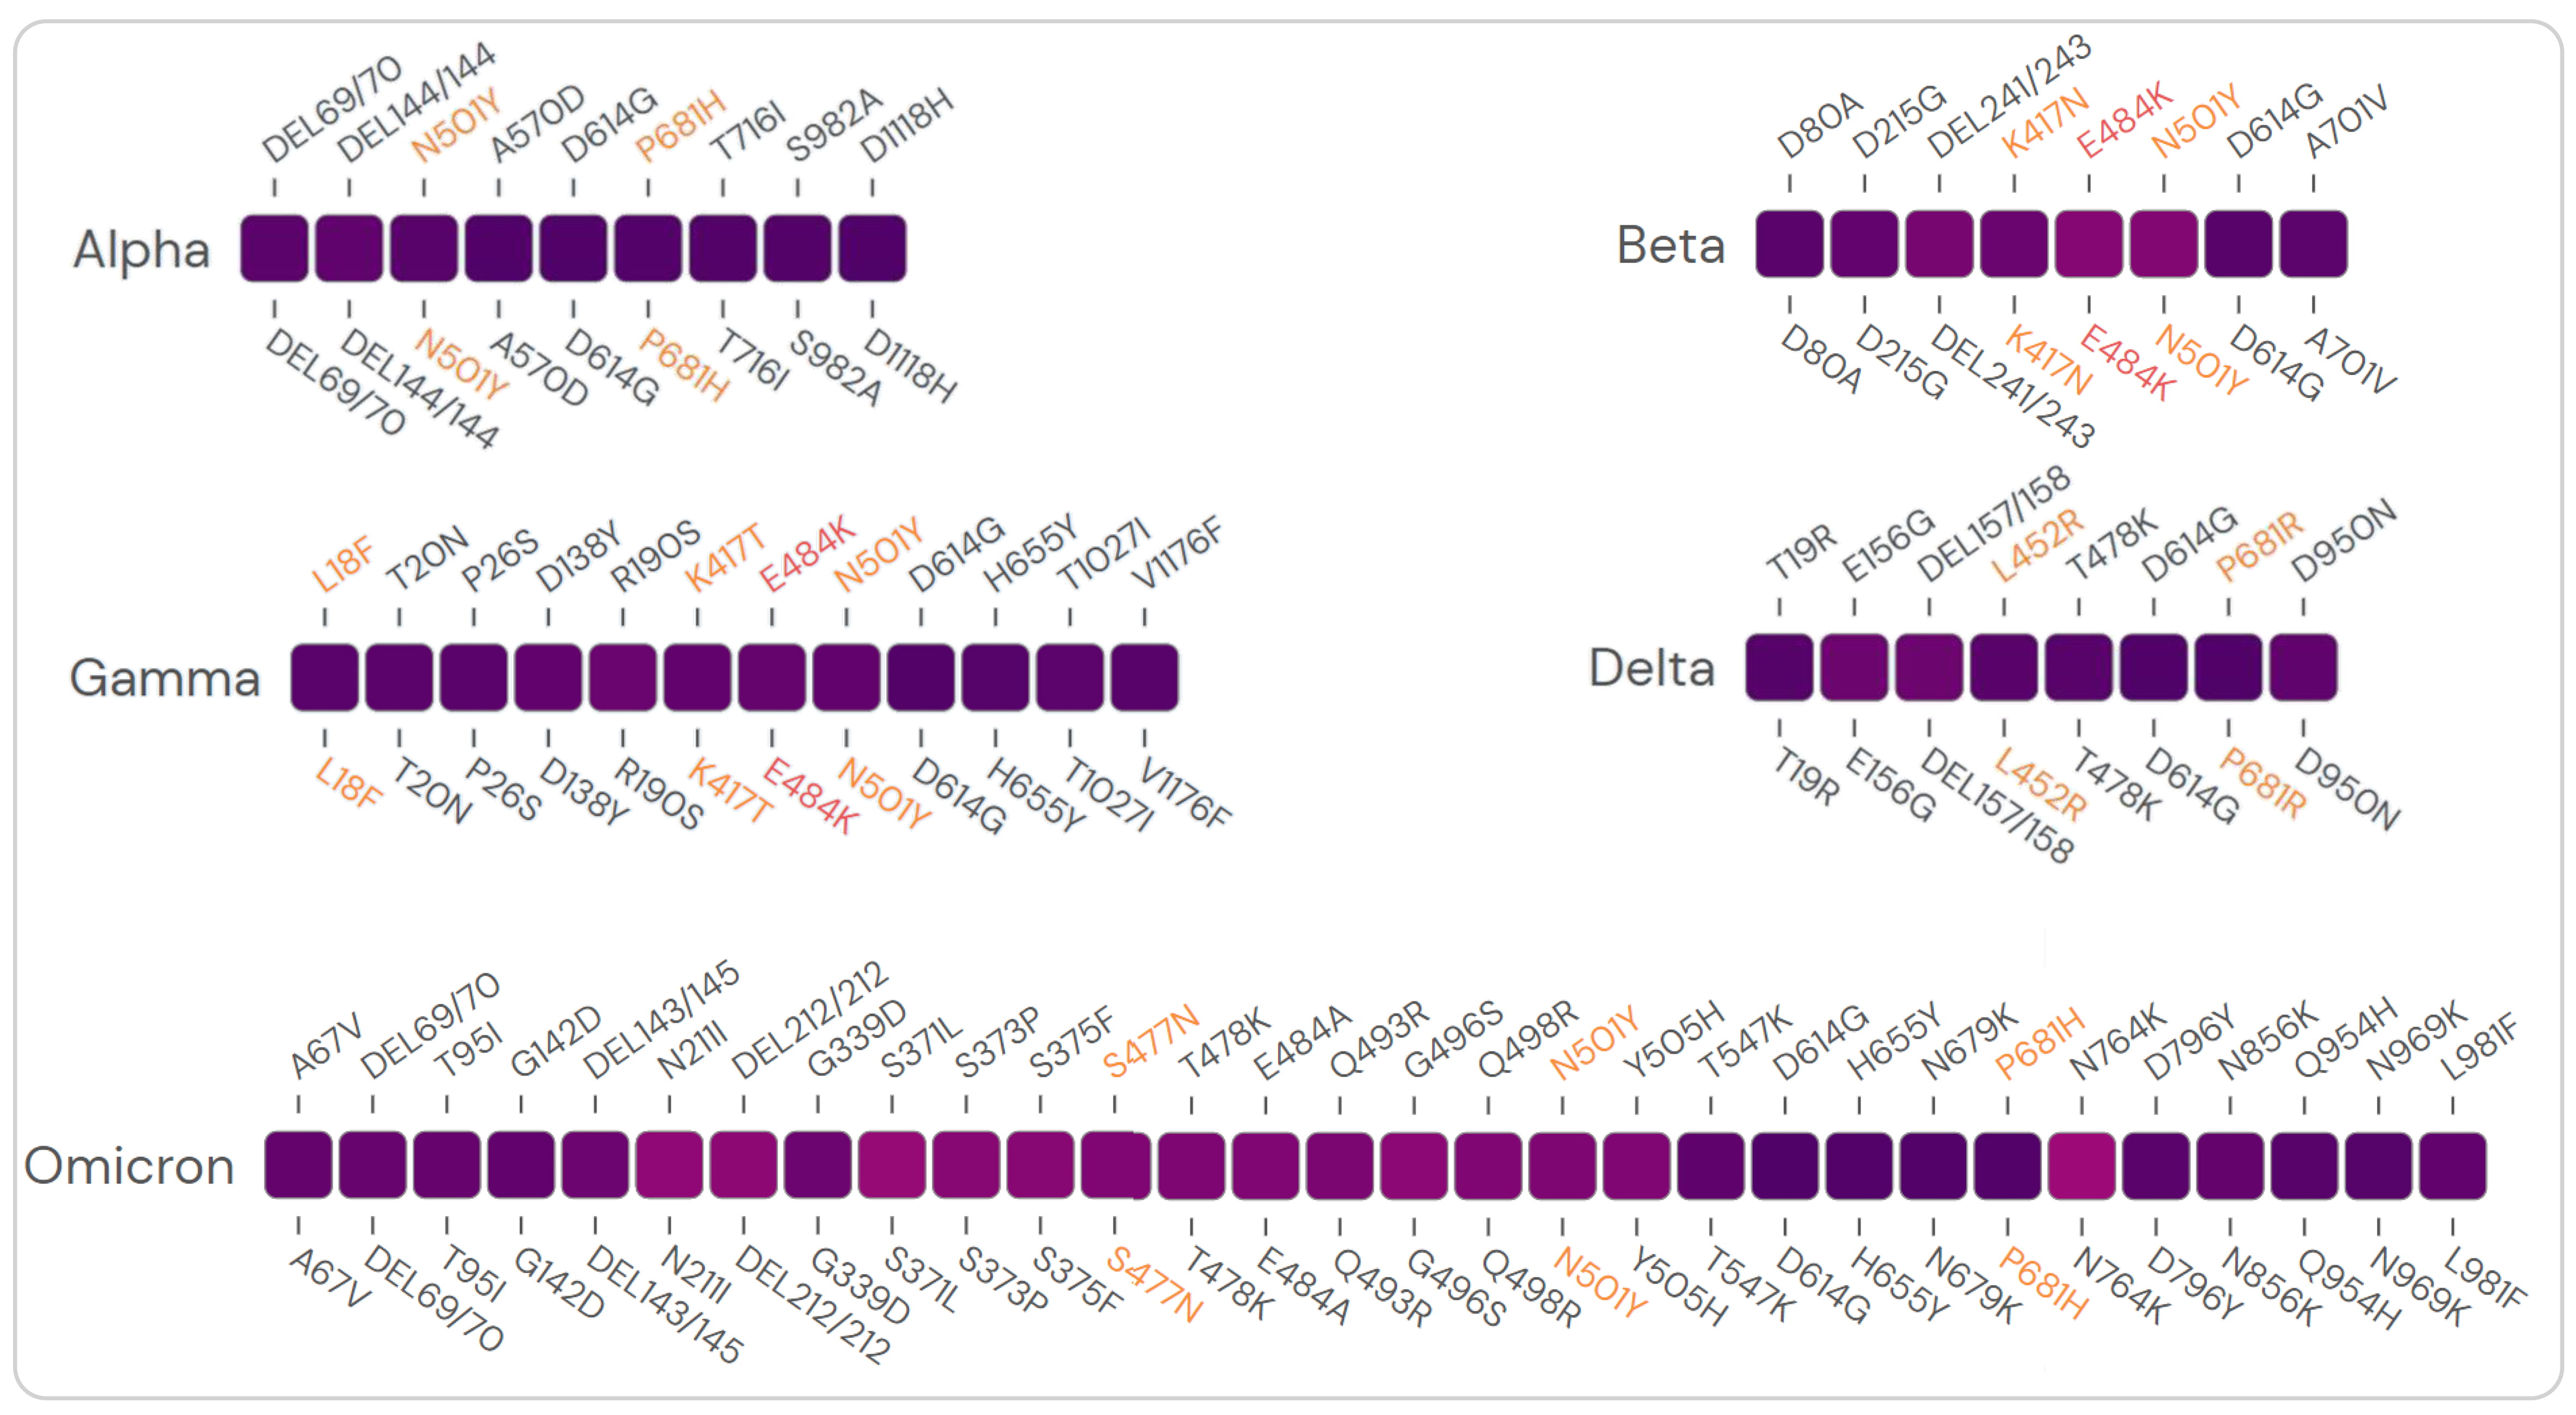The image size is (2576, 1415).
Task: Click the Gamma V1176F mutation square
Action: click(x=1144, y=677)
